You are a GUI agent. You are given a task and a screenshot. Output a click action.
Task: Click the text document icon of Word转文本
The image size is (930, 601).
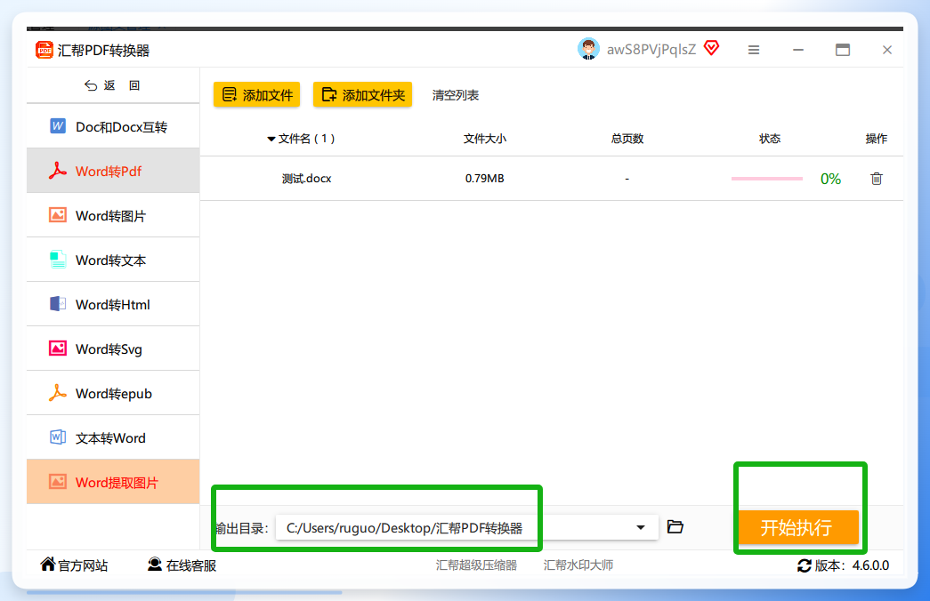(58, 260)
